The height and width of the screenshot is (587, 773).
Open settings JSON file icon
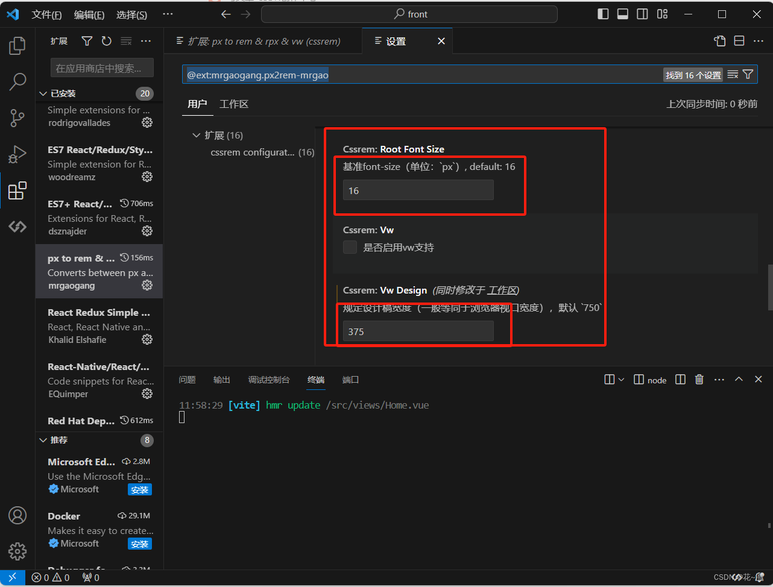pyautogui.click(x=720, y=41)
